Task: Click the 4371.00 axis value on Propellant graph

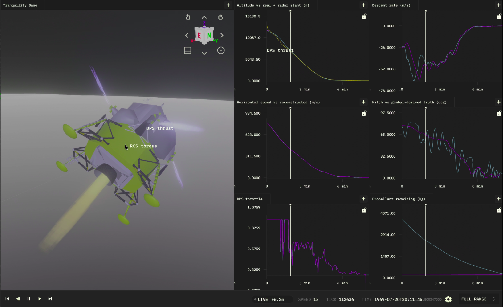Action: [x=388, y=213]
